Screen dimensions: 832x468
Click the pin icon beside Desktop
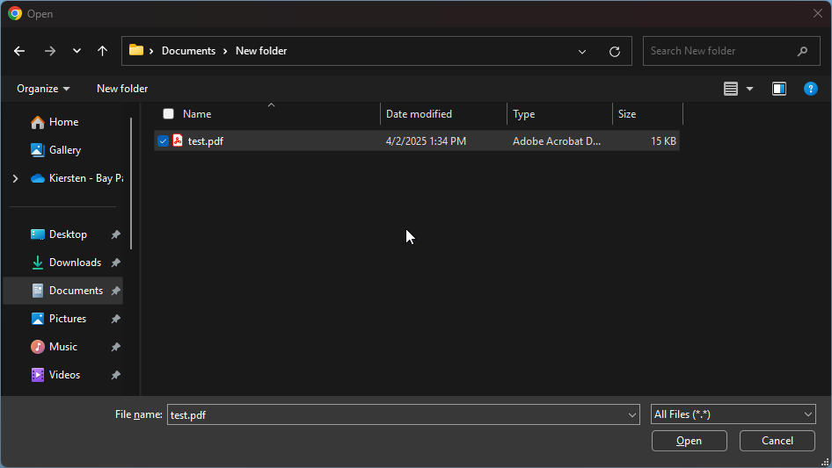[x=115, y=234]
